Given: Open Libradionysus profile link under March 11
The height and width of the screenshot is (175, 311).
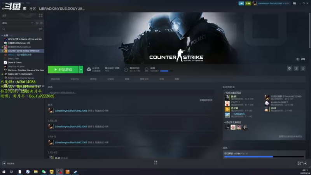Looking at the screenshot, I should click(x=71, y=127).
